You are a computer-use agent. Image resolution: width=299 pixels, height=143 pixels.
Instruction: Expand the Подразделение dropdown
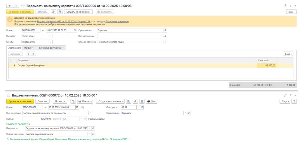coord(162,36)
